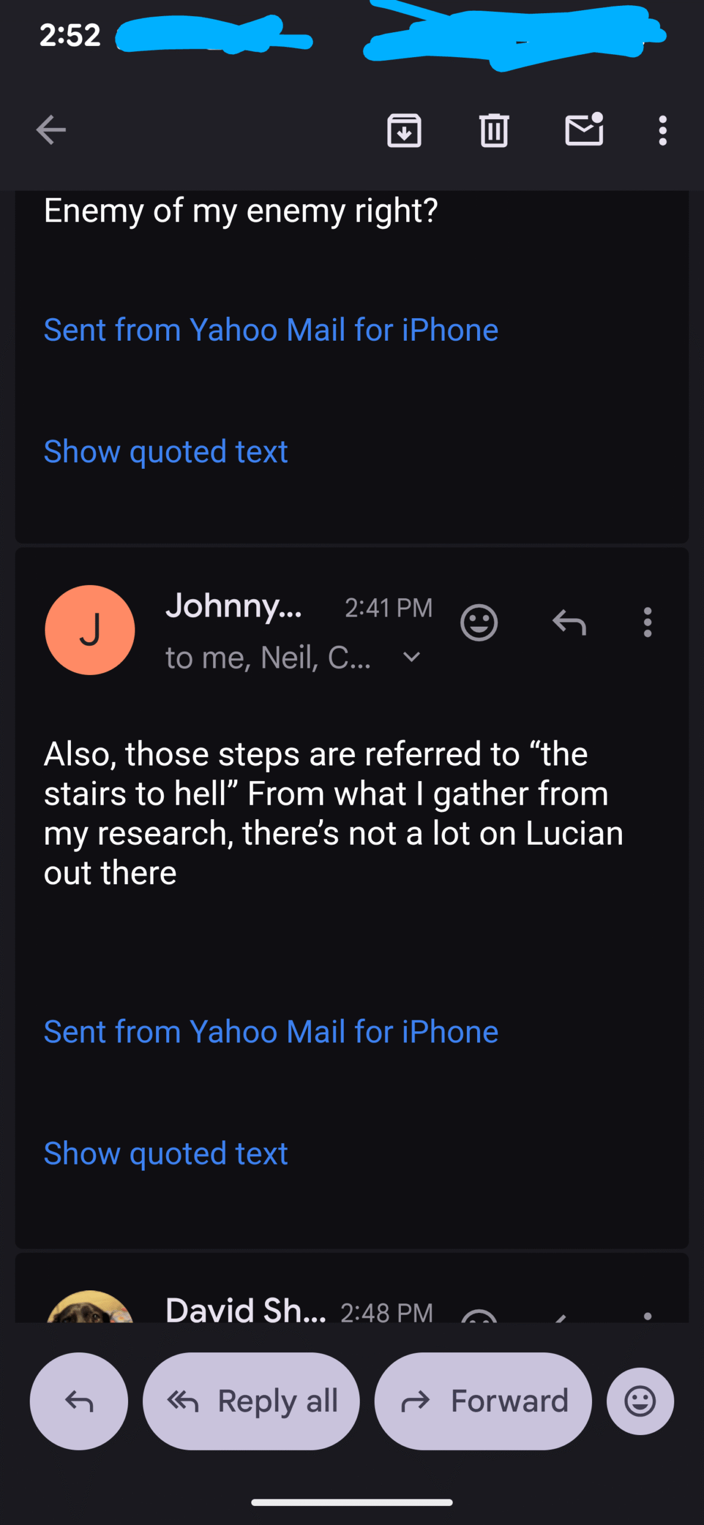Mark the conversation as unread
Viewport: 704px width, 1525px height.
click(x=584, y=129)
